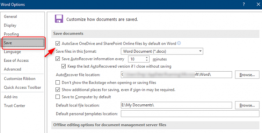Screen dimensions: 262x133
Task: Toggle AutoSave OneDrive and SharePoint Online files checkbox
Action: (x=58, y=44)
